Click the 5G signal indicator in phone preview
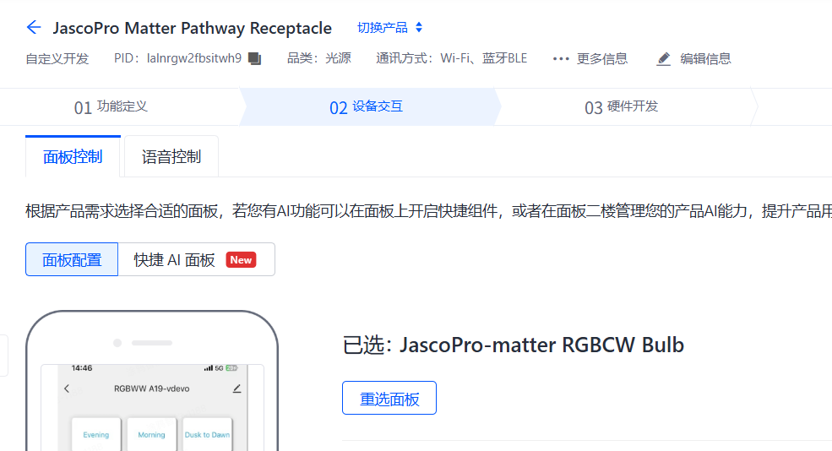Screen dimensions: 832x451 click(x=219, y=367)
